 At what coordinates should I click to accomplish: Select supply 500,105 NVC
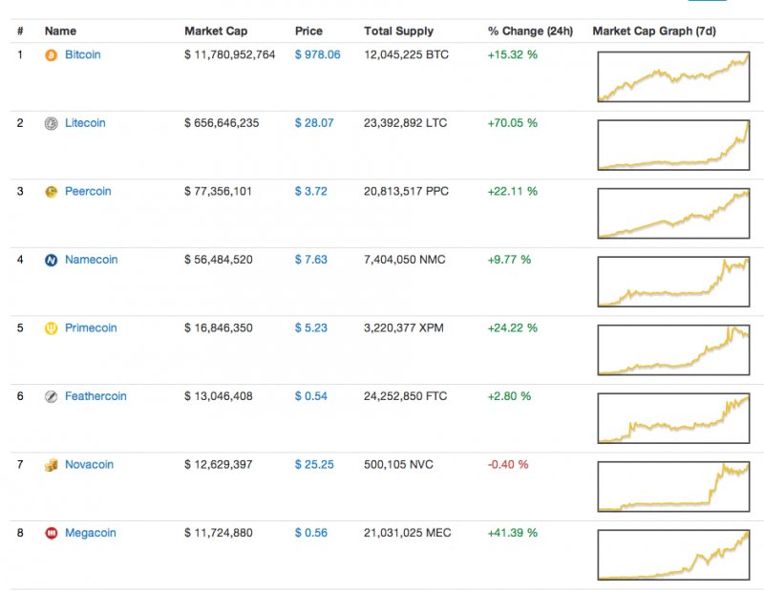point(398,464)
